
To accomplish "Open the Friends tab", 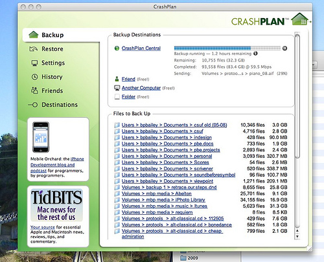I will [x=52, y=91].
